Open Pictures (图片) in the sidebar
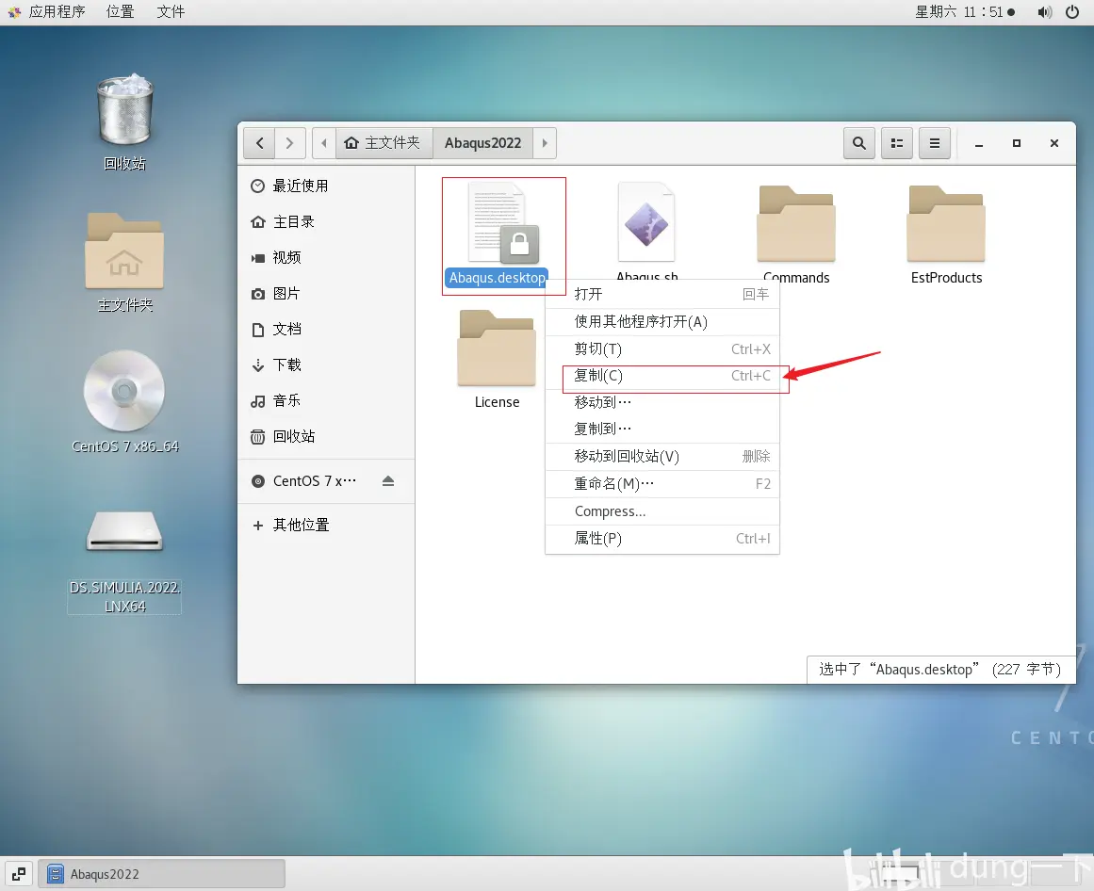Viewport: 1094px width, 891px height. [x=327, y=294]
